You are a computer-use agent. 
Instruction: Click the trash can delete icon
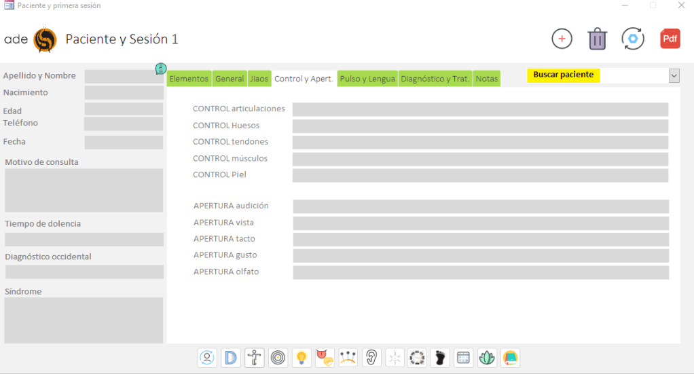[x=597, y=39]
